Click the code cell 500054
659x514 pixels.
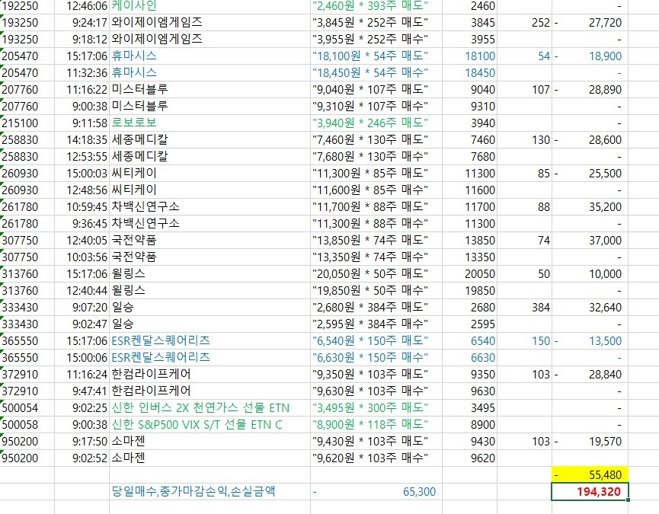[27, 407]
